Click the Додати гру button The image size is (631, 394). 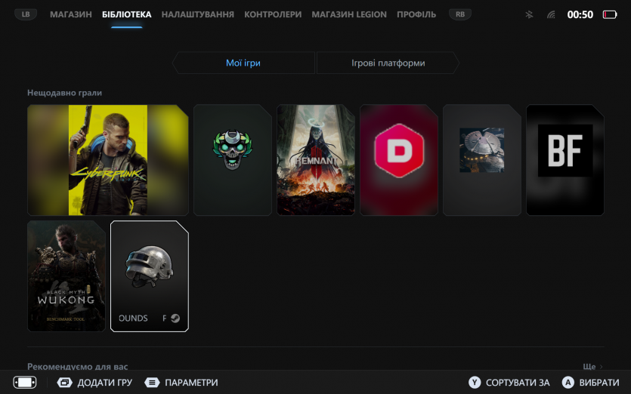pos(95,383)
